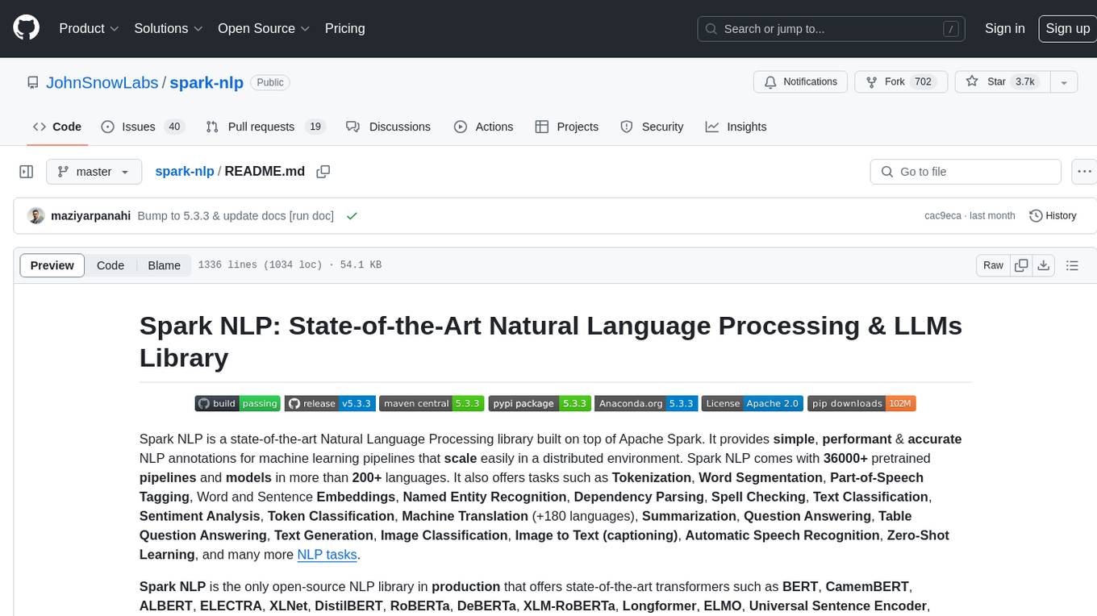This screenshot has width=1097, height=616.
Task: Switch to the Code view of README
Action: pyautogui.click(x=111, y=265)
